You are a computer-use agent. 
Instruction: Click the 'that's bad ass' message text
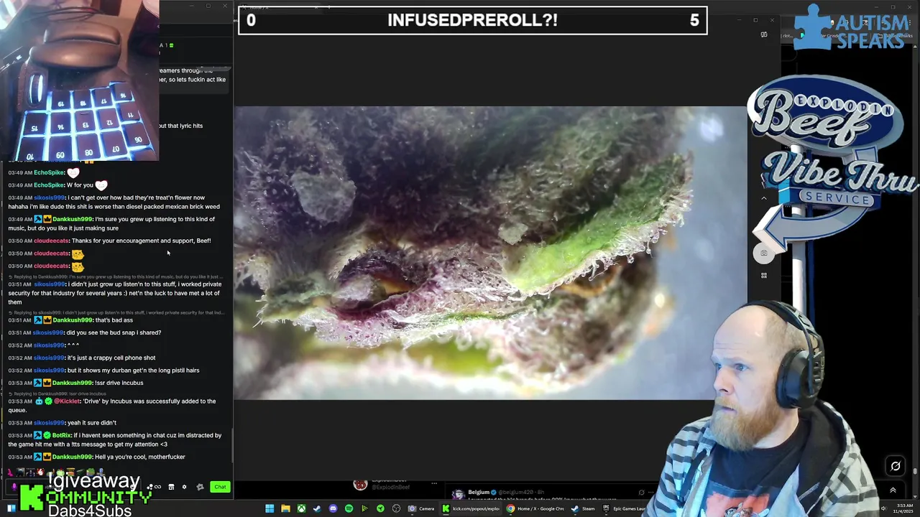click(x=114, y=320)
